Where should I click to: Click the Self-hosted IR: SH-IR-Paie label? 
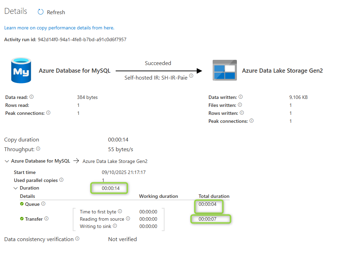coord(156,78)
